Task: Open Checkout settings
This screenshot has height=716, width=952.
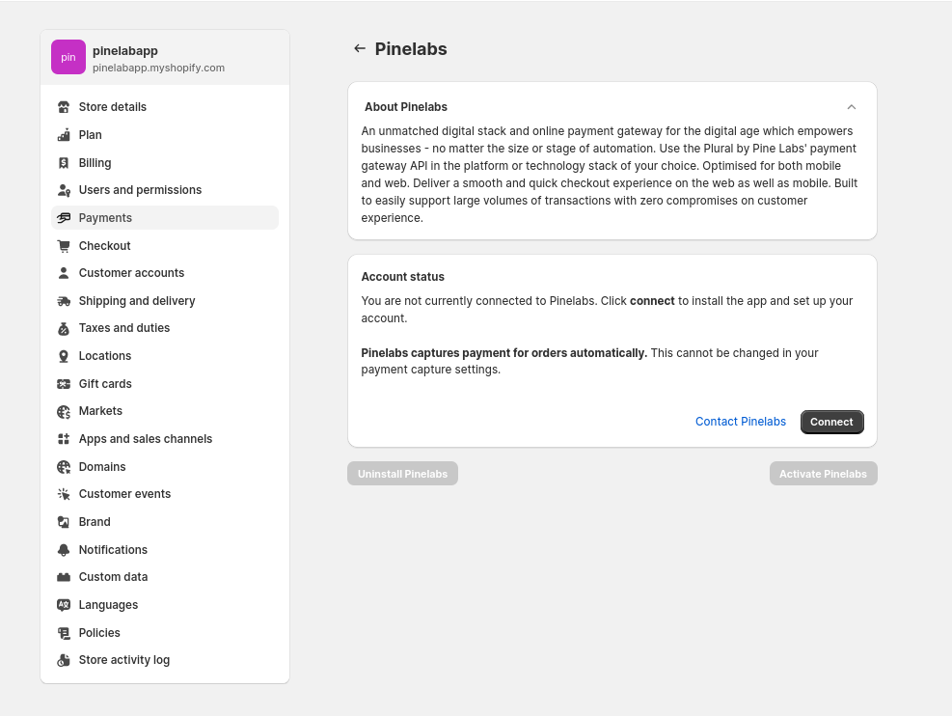Action: 165,246
